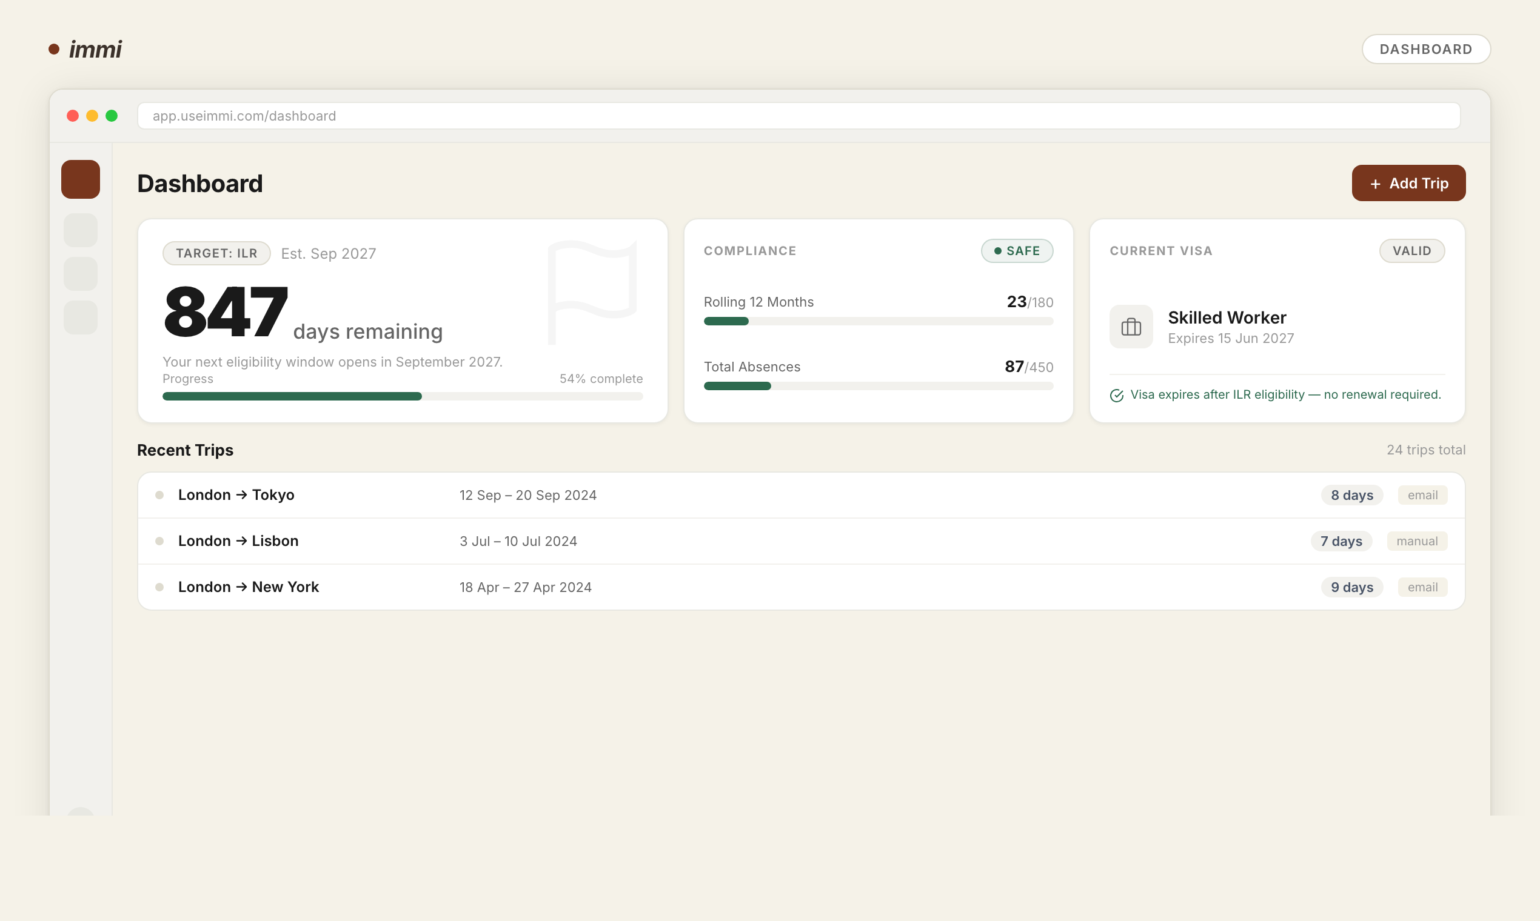The image size is (1540, 921).
Task: Switch to the DASHBOARD tab
Action: pos(1426,49)
